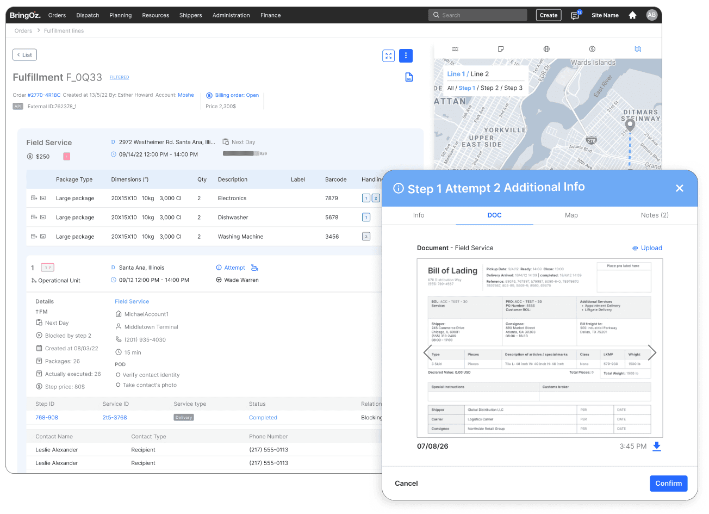
Task: Select the note icon in map toolbar
Action: (501, 49)
